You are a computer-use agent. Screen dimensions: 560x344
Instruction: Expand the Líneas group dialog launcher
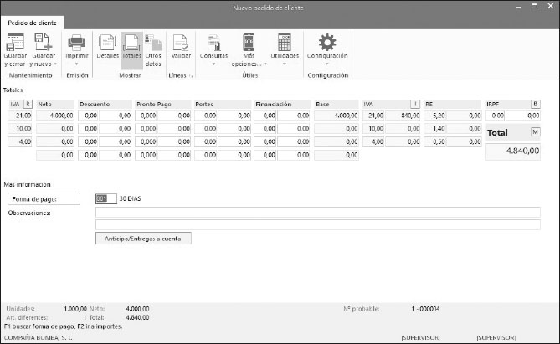point(192,76)
